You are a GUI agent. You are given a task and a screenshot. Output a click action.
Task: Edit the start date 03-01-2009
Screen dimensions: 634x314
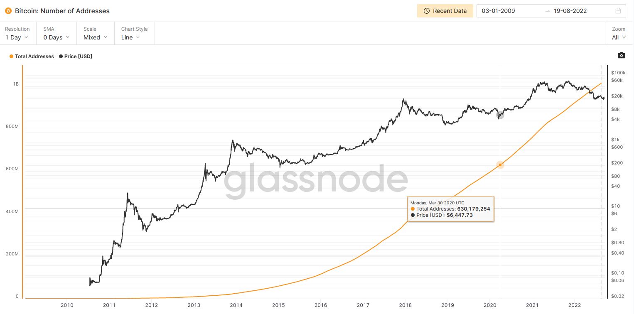coord(498,11)
